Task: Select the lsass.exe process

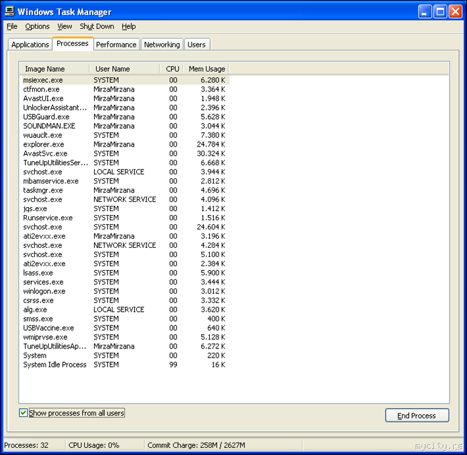Action: tap(124, 273)
